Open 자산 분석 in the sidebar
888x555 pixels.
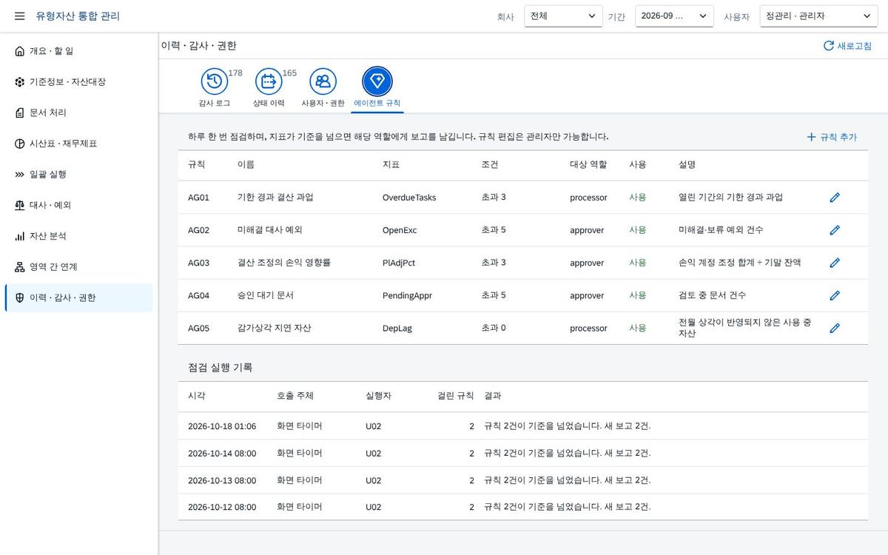click(x=48, y=236)
